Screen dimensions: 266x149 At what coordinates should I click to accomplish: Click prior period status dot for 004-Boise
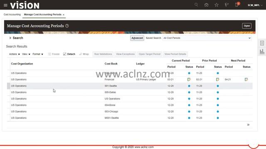[x=218, y=105]
